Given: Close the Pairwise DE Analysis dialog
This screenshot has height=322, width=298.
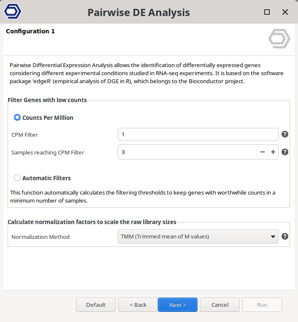Looking at the screenshot, I should point(285,12).
